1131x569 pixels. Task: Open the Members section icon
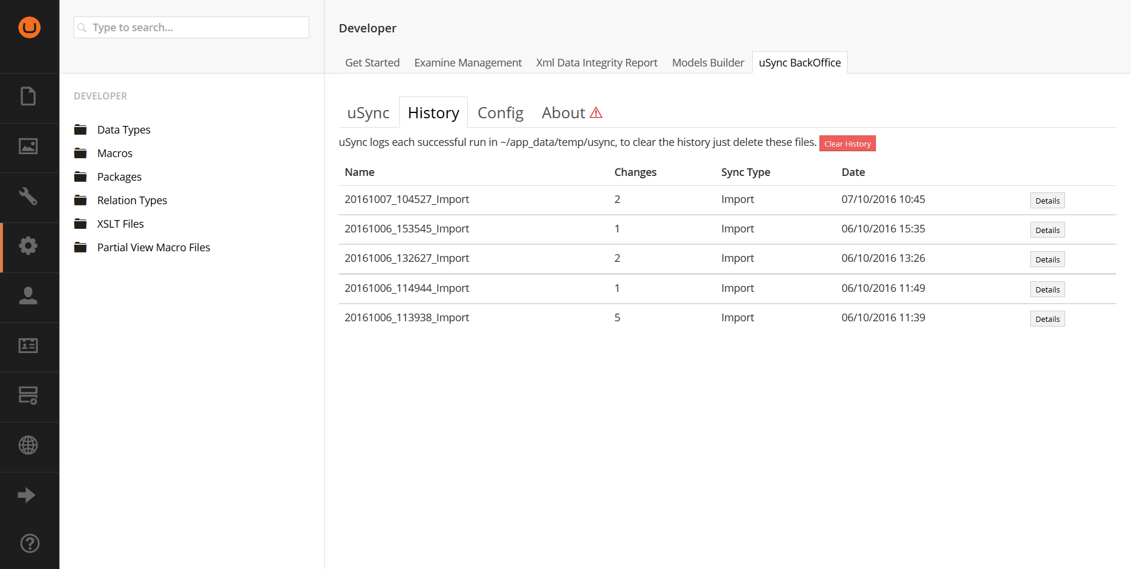pos(28,345)
